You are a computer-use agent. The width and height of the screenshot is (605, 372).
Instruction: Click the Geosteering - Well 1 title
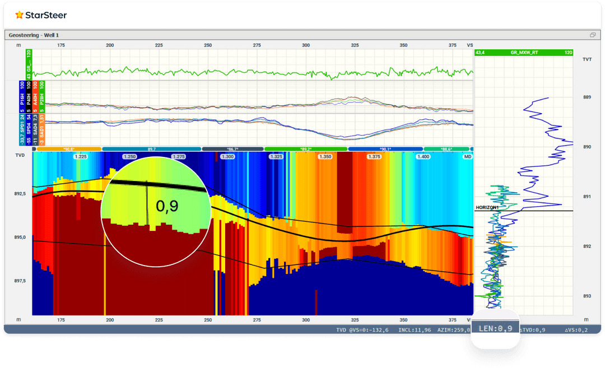[x=34, y=35]
